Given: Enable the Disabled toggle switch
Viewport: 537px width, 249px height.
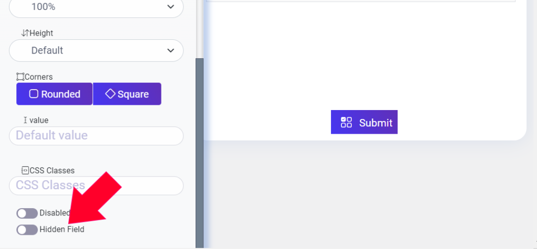Looking at the screenshot, I should 27,213.
